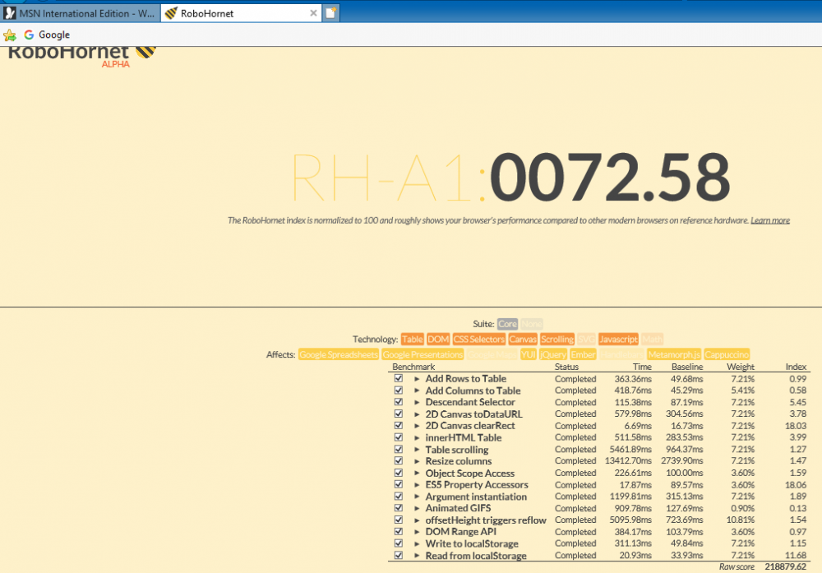The width and height of the screenshot is (822, 573).
Task: Toggle the Cappuccino affects tag
Action: click(726, 354)
